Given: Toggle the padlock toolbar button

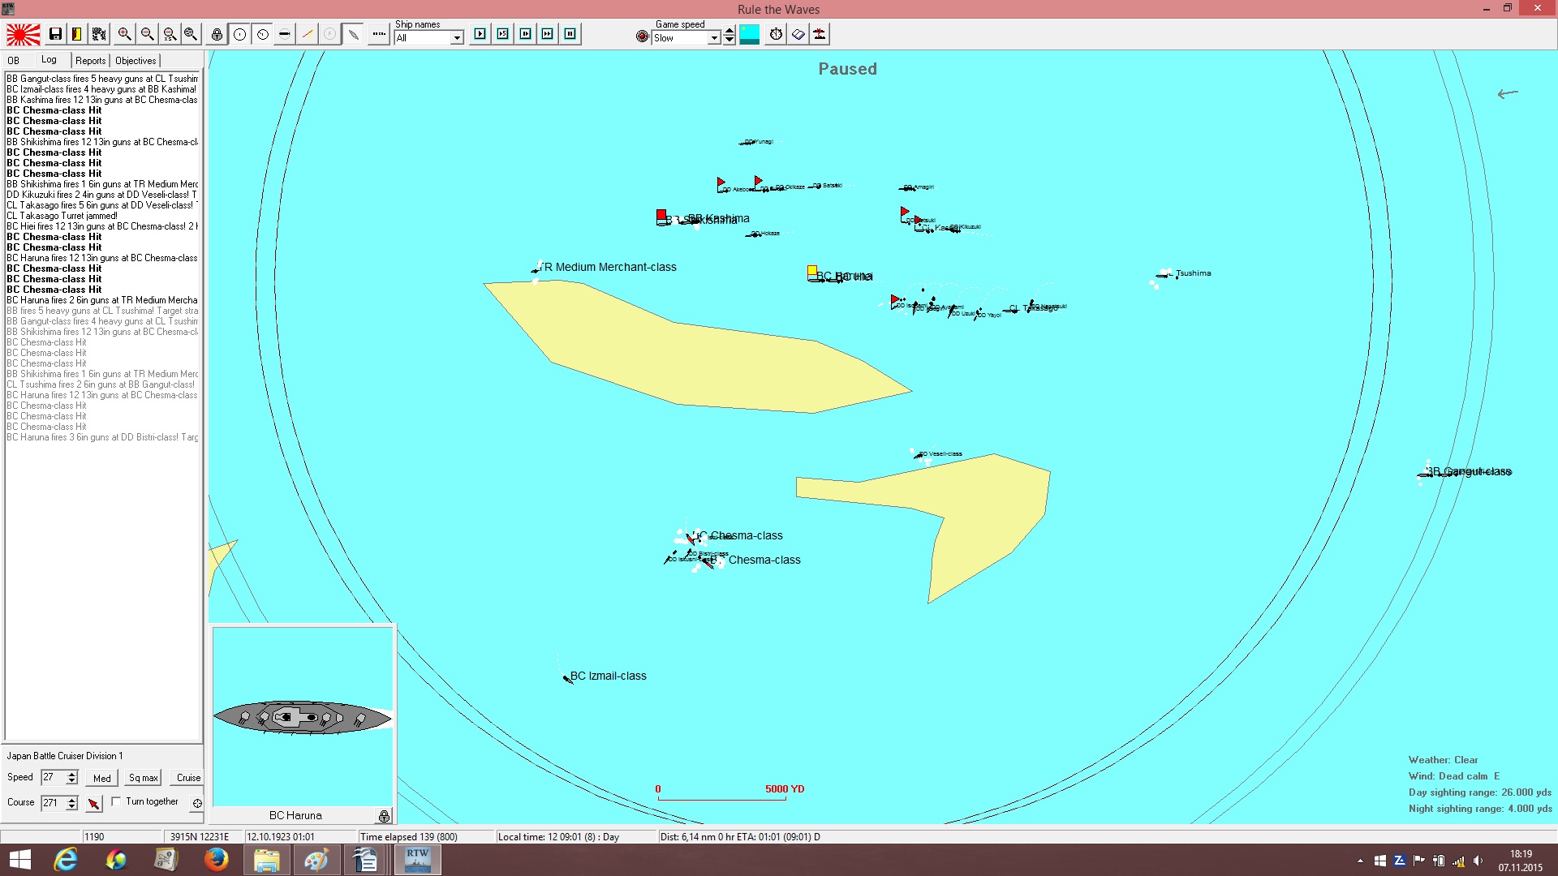Looking at the screenshot, I should pyautogui.click(x=217, y=34).
